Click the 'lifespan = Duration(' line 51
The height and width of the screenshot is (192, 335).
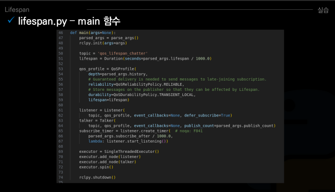145,59
